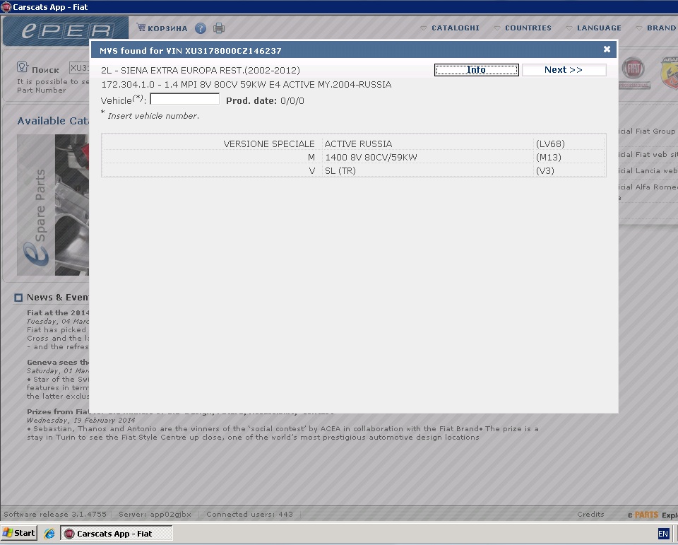The width and height of the screenshot is (678, 545).
Task: Click the (V3) code cell
Action: (569, 170)
